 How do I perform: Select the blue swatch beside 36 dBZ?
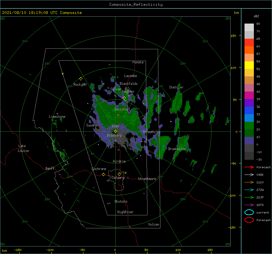(249, 110)
